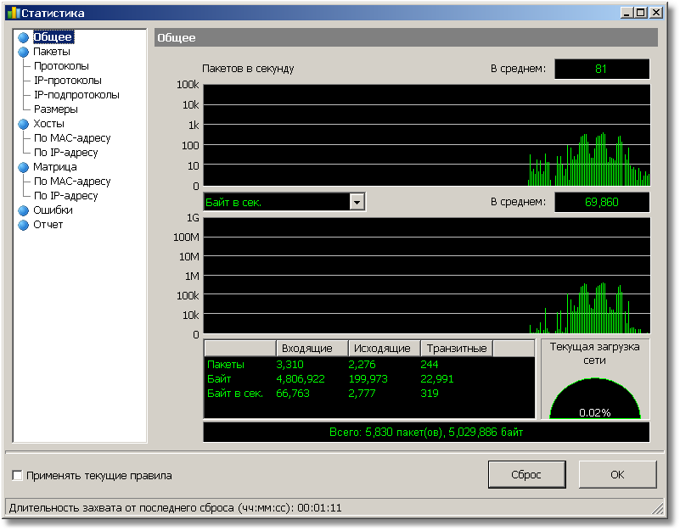This screenshot has height=531, width=680.
Task: Open По MAC-адресу under Хосты
Action: click(72, 138)
